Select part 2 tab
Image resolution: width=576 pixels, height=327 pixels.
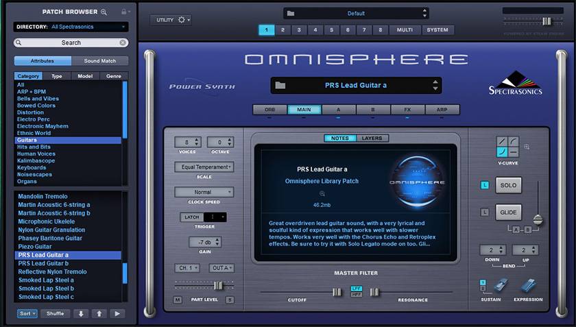coord(283,30)
